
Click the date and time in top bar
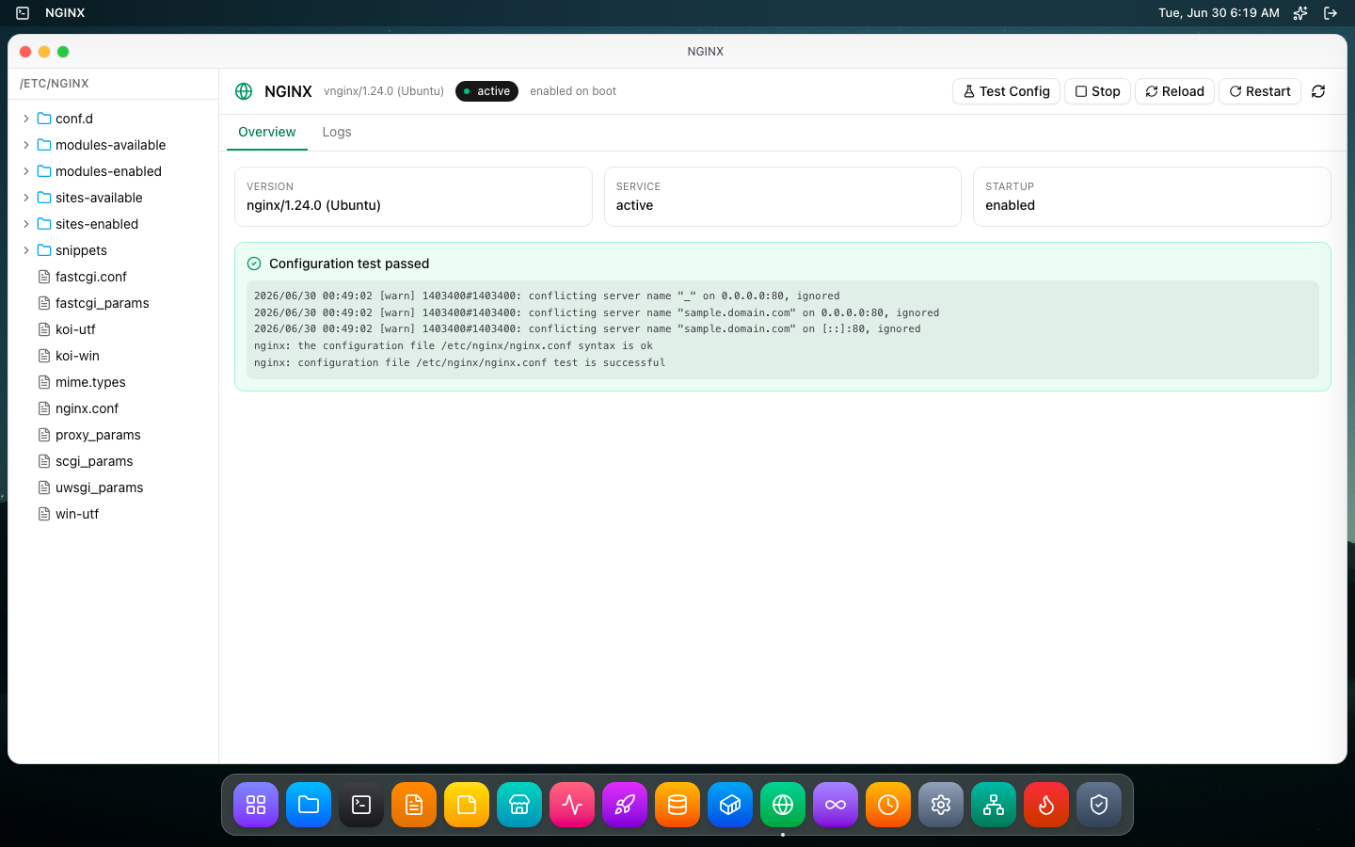pos(1219,13)
